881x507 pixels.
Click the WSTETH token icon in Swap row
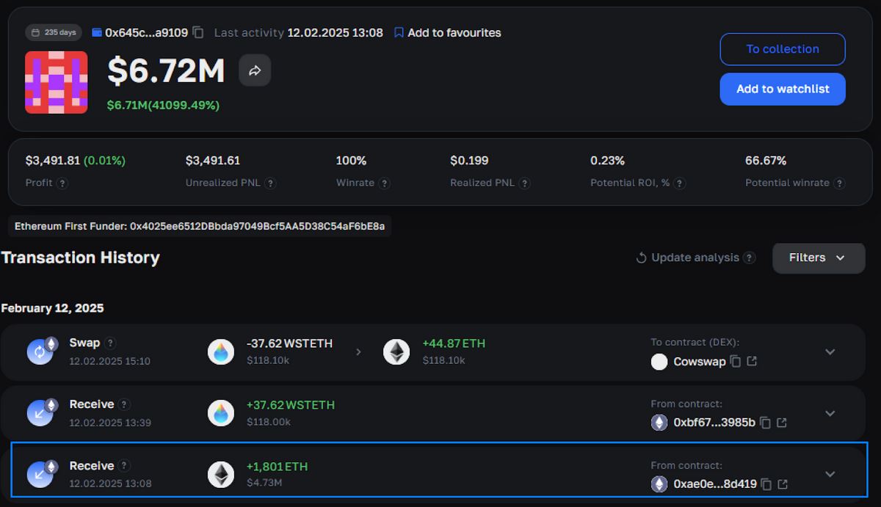[221, 352]
